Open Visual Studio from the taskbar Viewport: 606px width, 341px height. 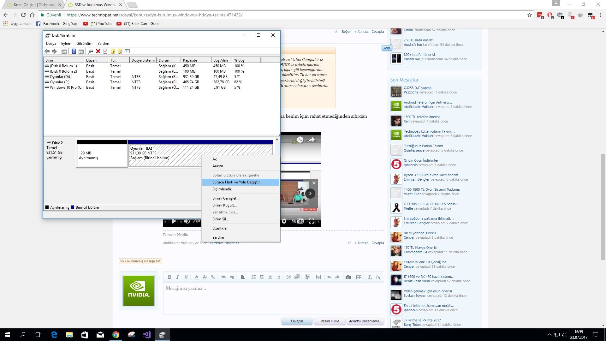point(147,335)
